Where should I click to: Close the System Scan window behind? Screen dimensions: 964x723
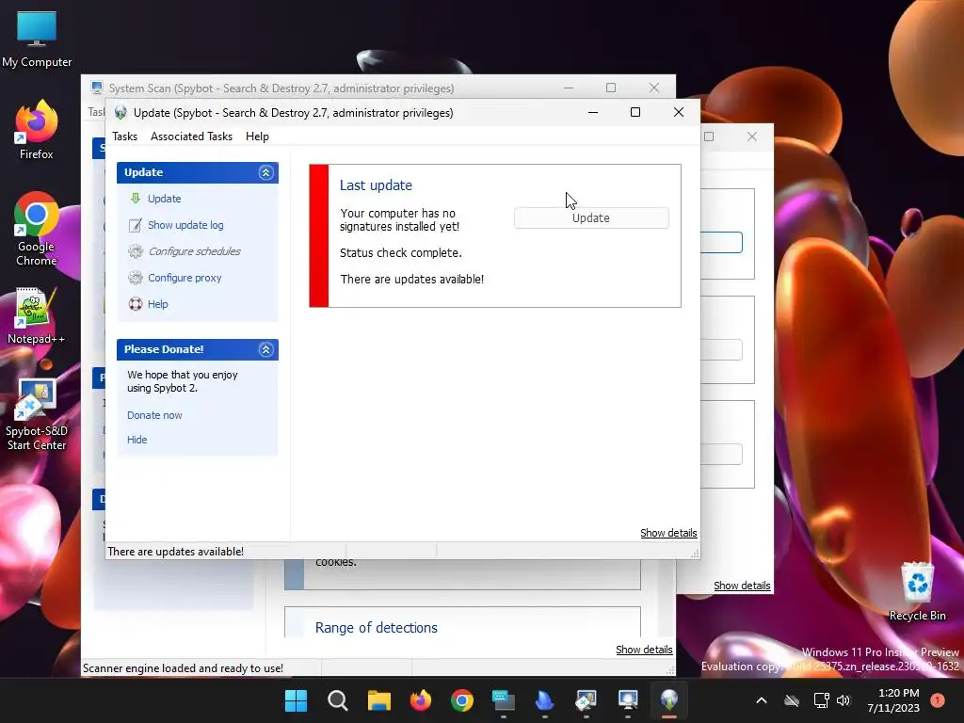point(654,88)
